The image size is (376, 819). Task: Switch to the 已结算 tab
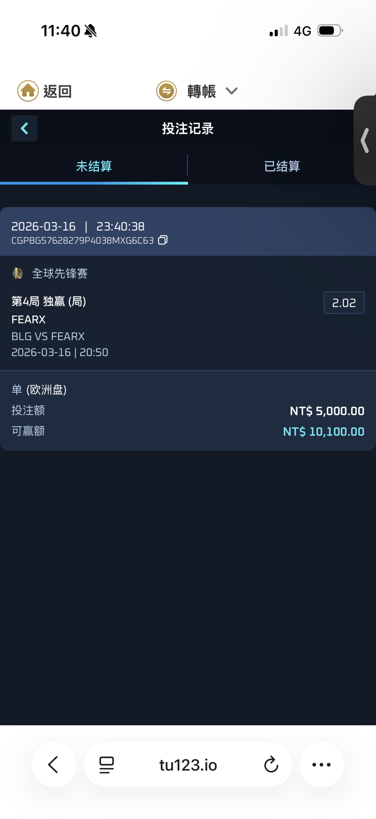click(x=282, y=166)
